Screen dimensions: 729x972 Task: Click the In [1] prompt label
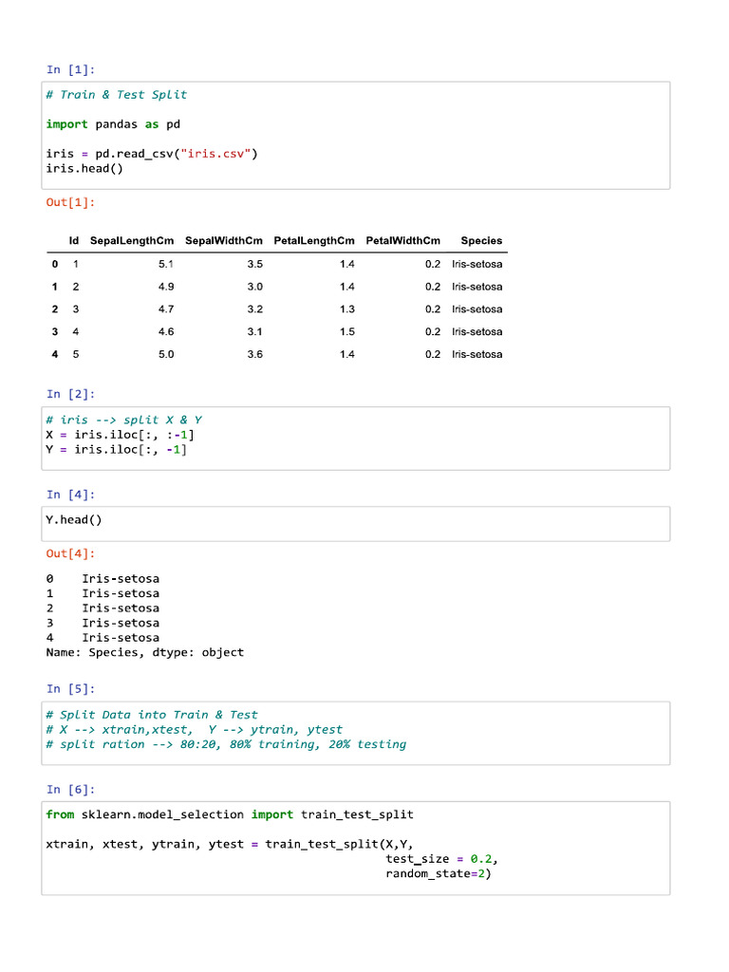click(x=71, y=69)
